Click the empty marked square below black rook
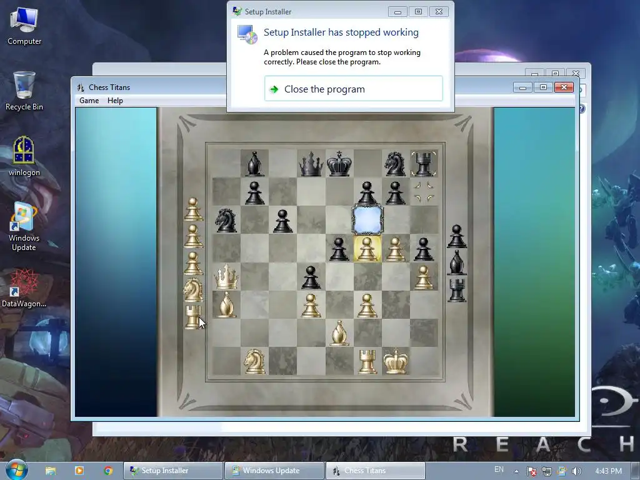Image resolution: width=640 pixels, height=480 pixels. click(x=424, y=192)
